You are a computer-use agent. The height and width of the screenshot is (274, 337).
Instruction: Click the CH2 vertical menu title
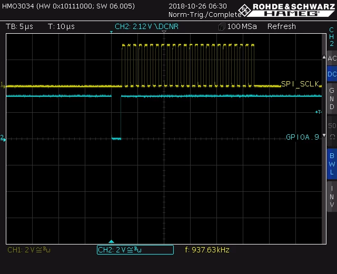tap(332, 36)
